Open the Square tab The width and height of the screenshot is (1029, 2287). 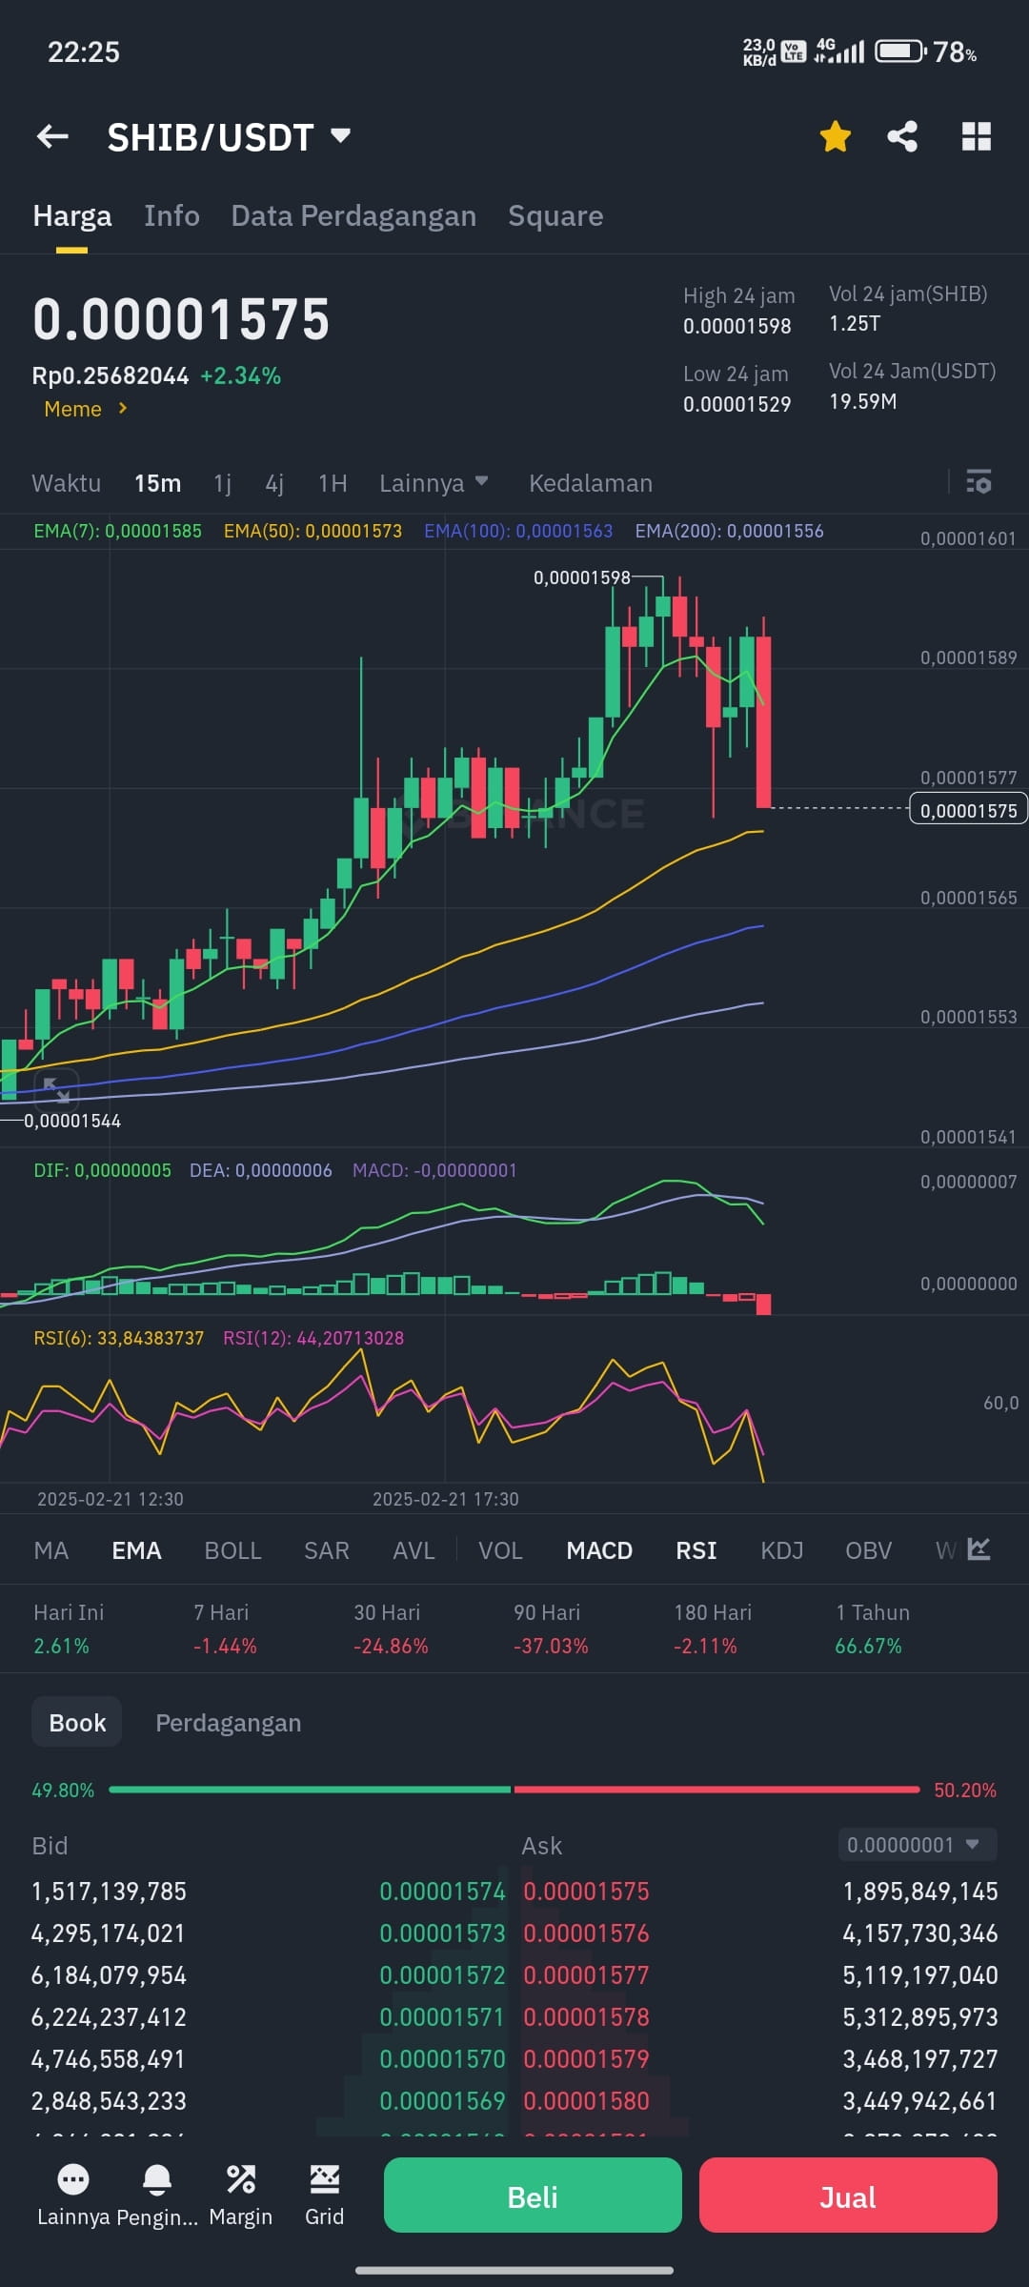pyautogui.click(x=555, y=216)
